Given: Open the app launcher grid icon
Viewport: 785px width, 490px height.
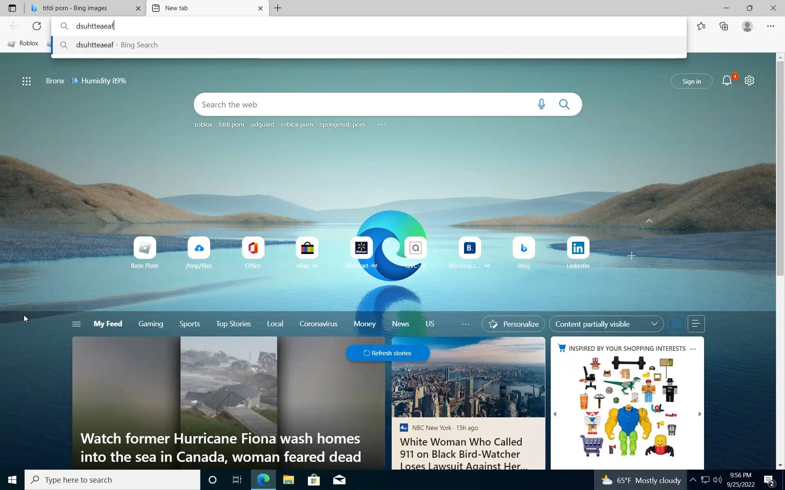Looking at the screenshot, I should [27, 81].
